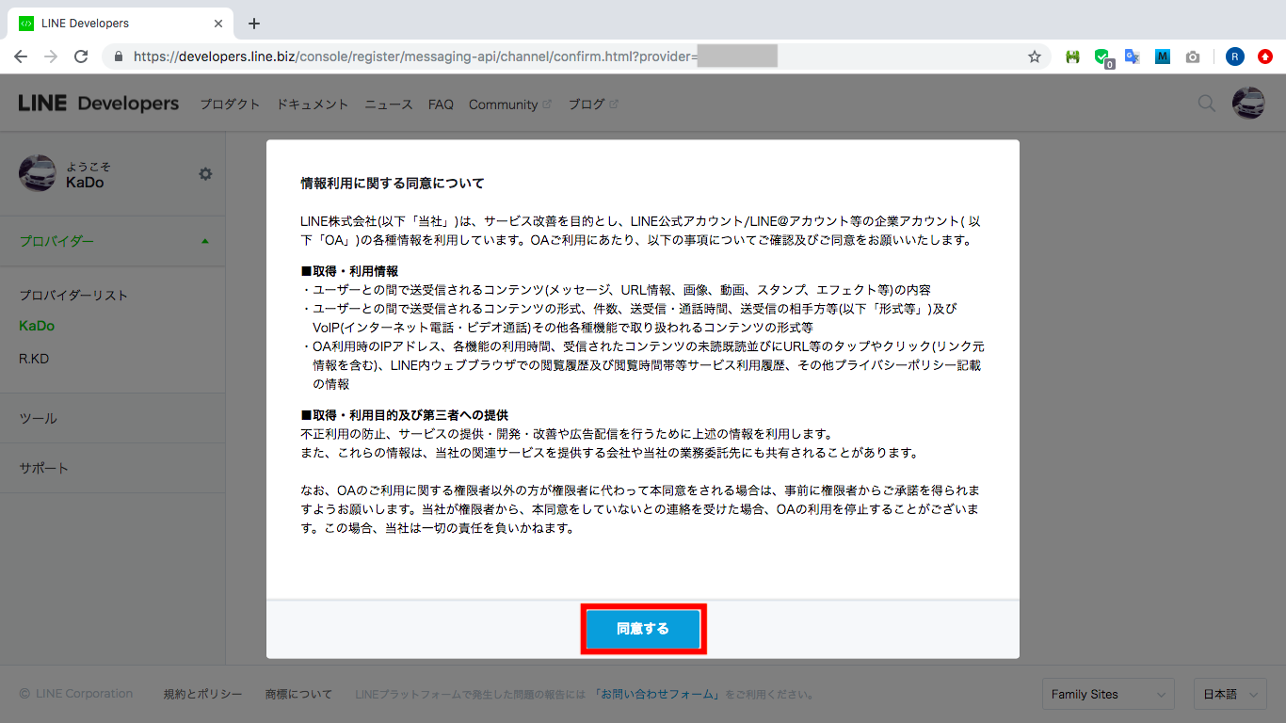Open the ドキュメント menu
This screenshot has height=723, width=1286.
313,104
